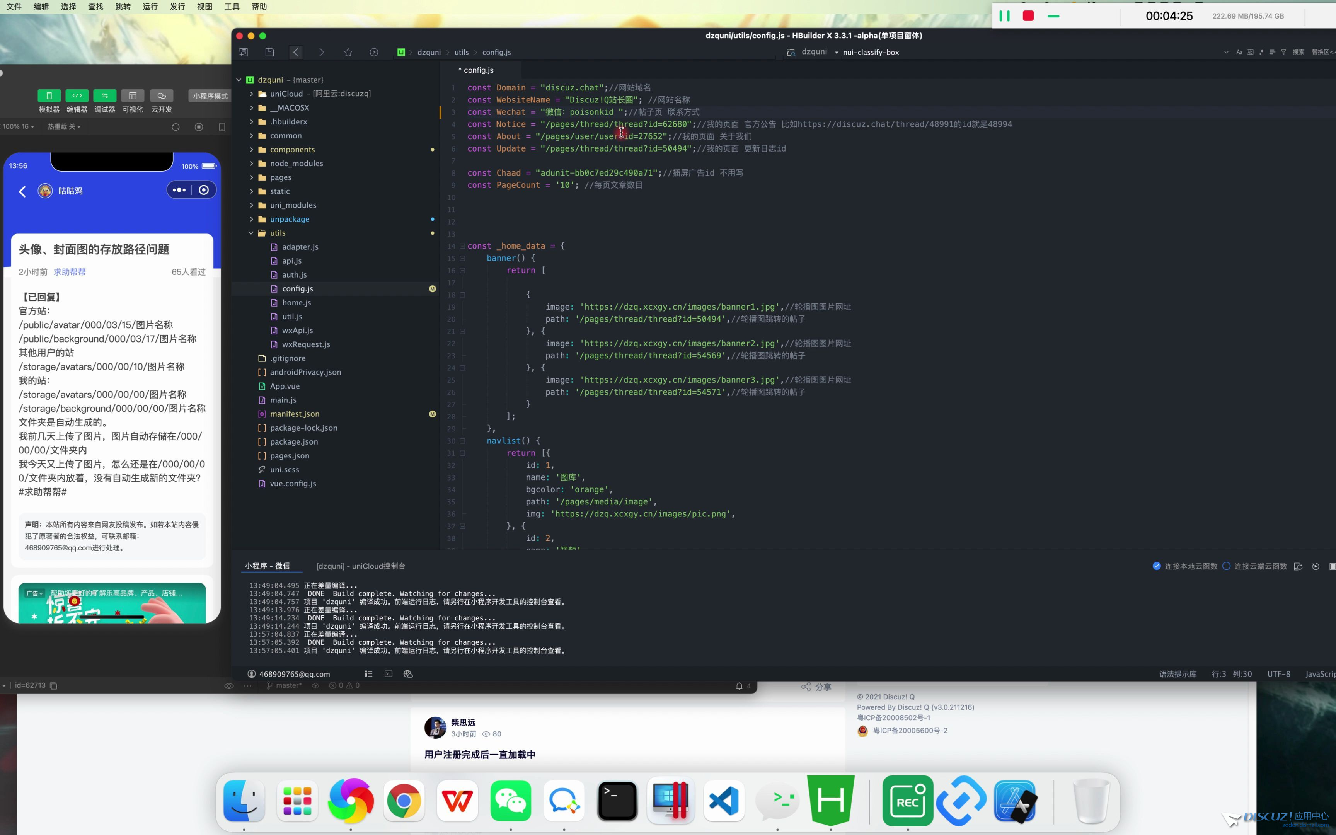This screenshot has width=1336, height=835.
Task: Open the 发行 menu
Action: click(x=177, y=7)
